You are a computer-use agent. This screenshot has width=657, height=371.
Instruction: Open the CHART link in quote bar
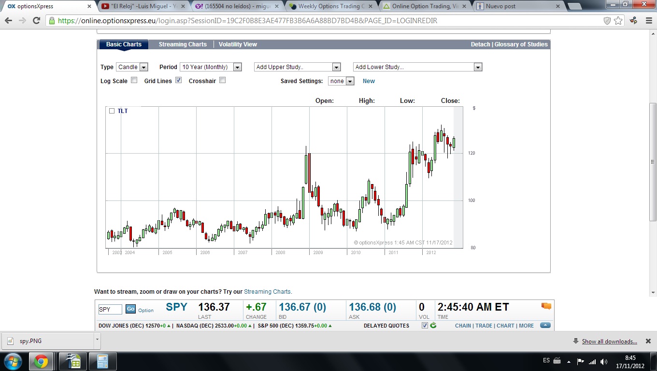click(505, 326)
